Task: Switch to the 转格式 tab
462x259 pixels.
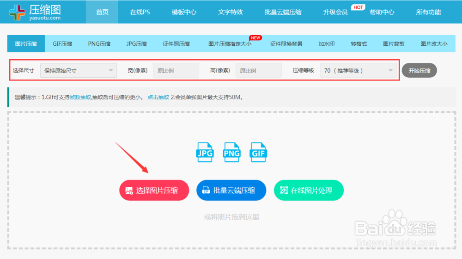Action: (359, 43)
